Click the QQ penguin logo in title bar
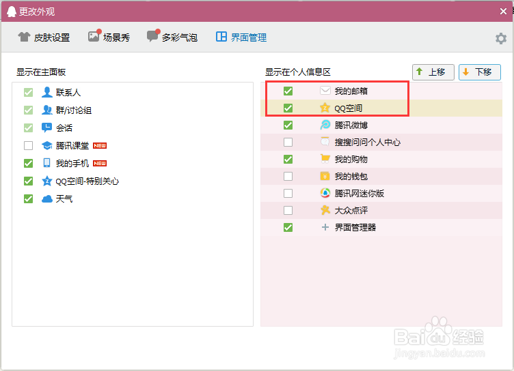 pos(12,12)
